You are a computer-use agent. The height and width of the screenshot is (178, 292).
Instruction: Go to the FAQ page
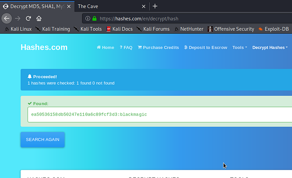tap(126, 48)
